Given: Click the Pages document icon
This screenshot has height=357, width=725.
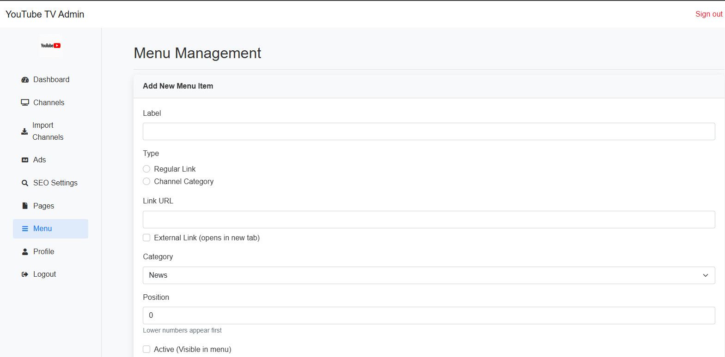Looking at the screenshot, I should point(25,206).
